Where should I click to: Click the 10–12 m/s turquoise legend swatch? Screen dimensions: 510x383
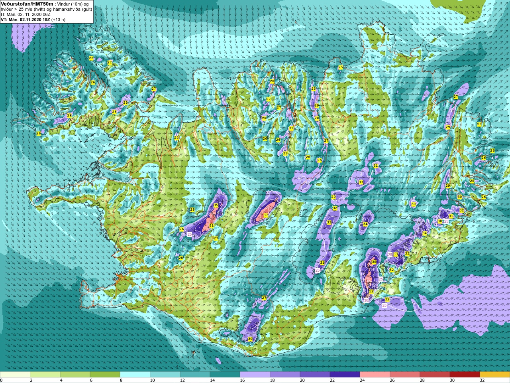tap(165, 375)
